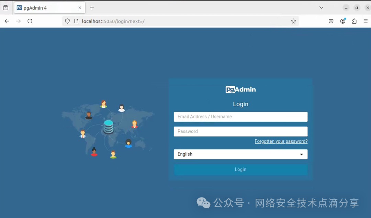Open the recent browsing tabs icon
The height and width of the screenshot is (218, 371).
6,8
